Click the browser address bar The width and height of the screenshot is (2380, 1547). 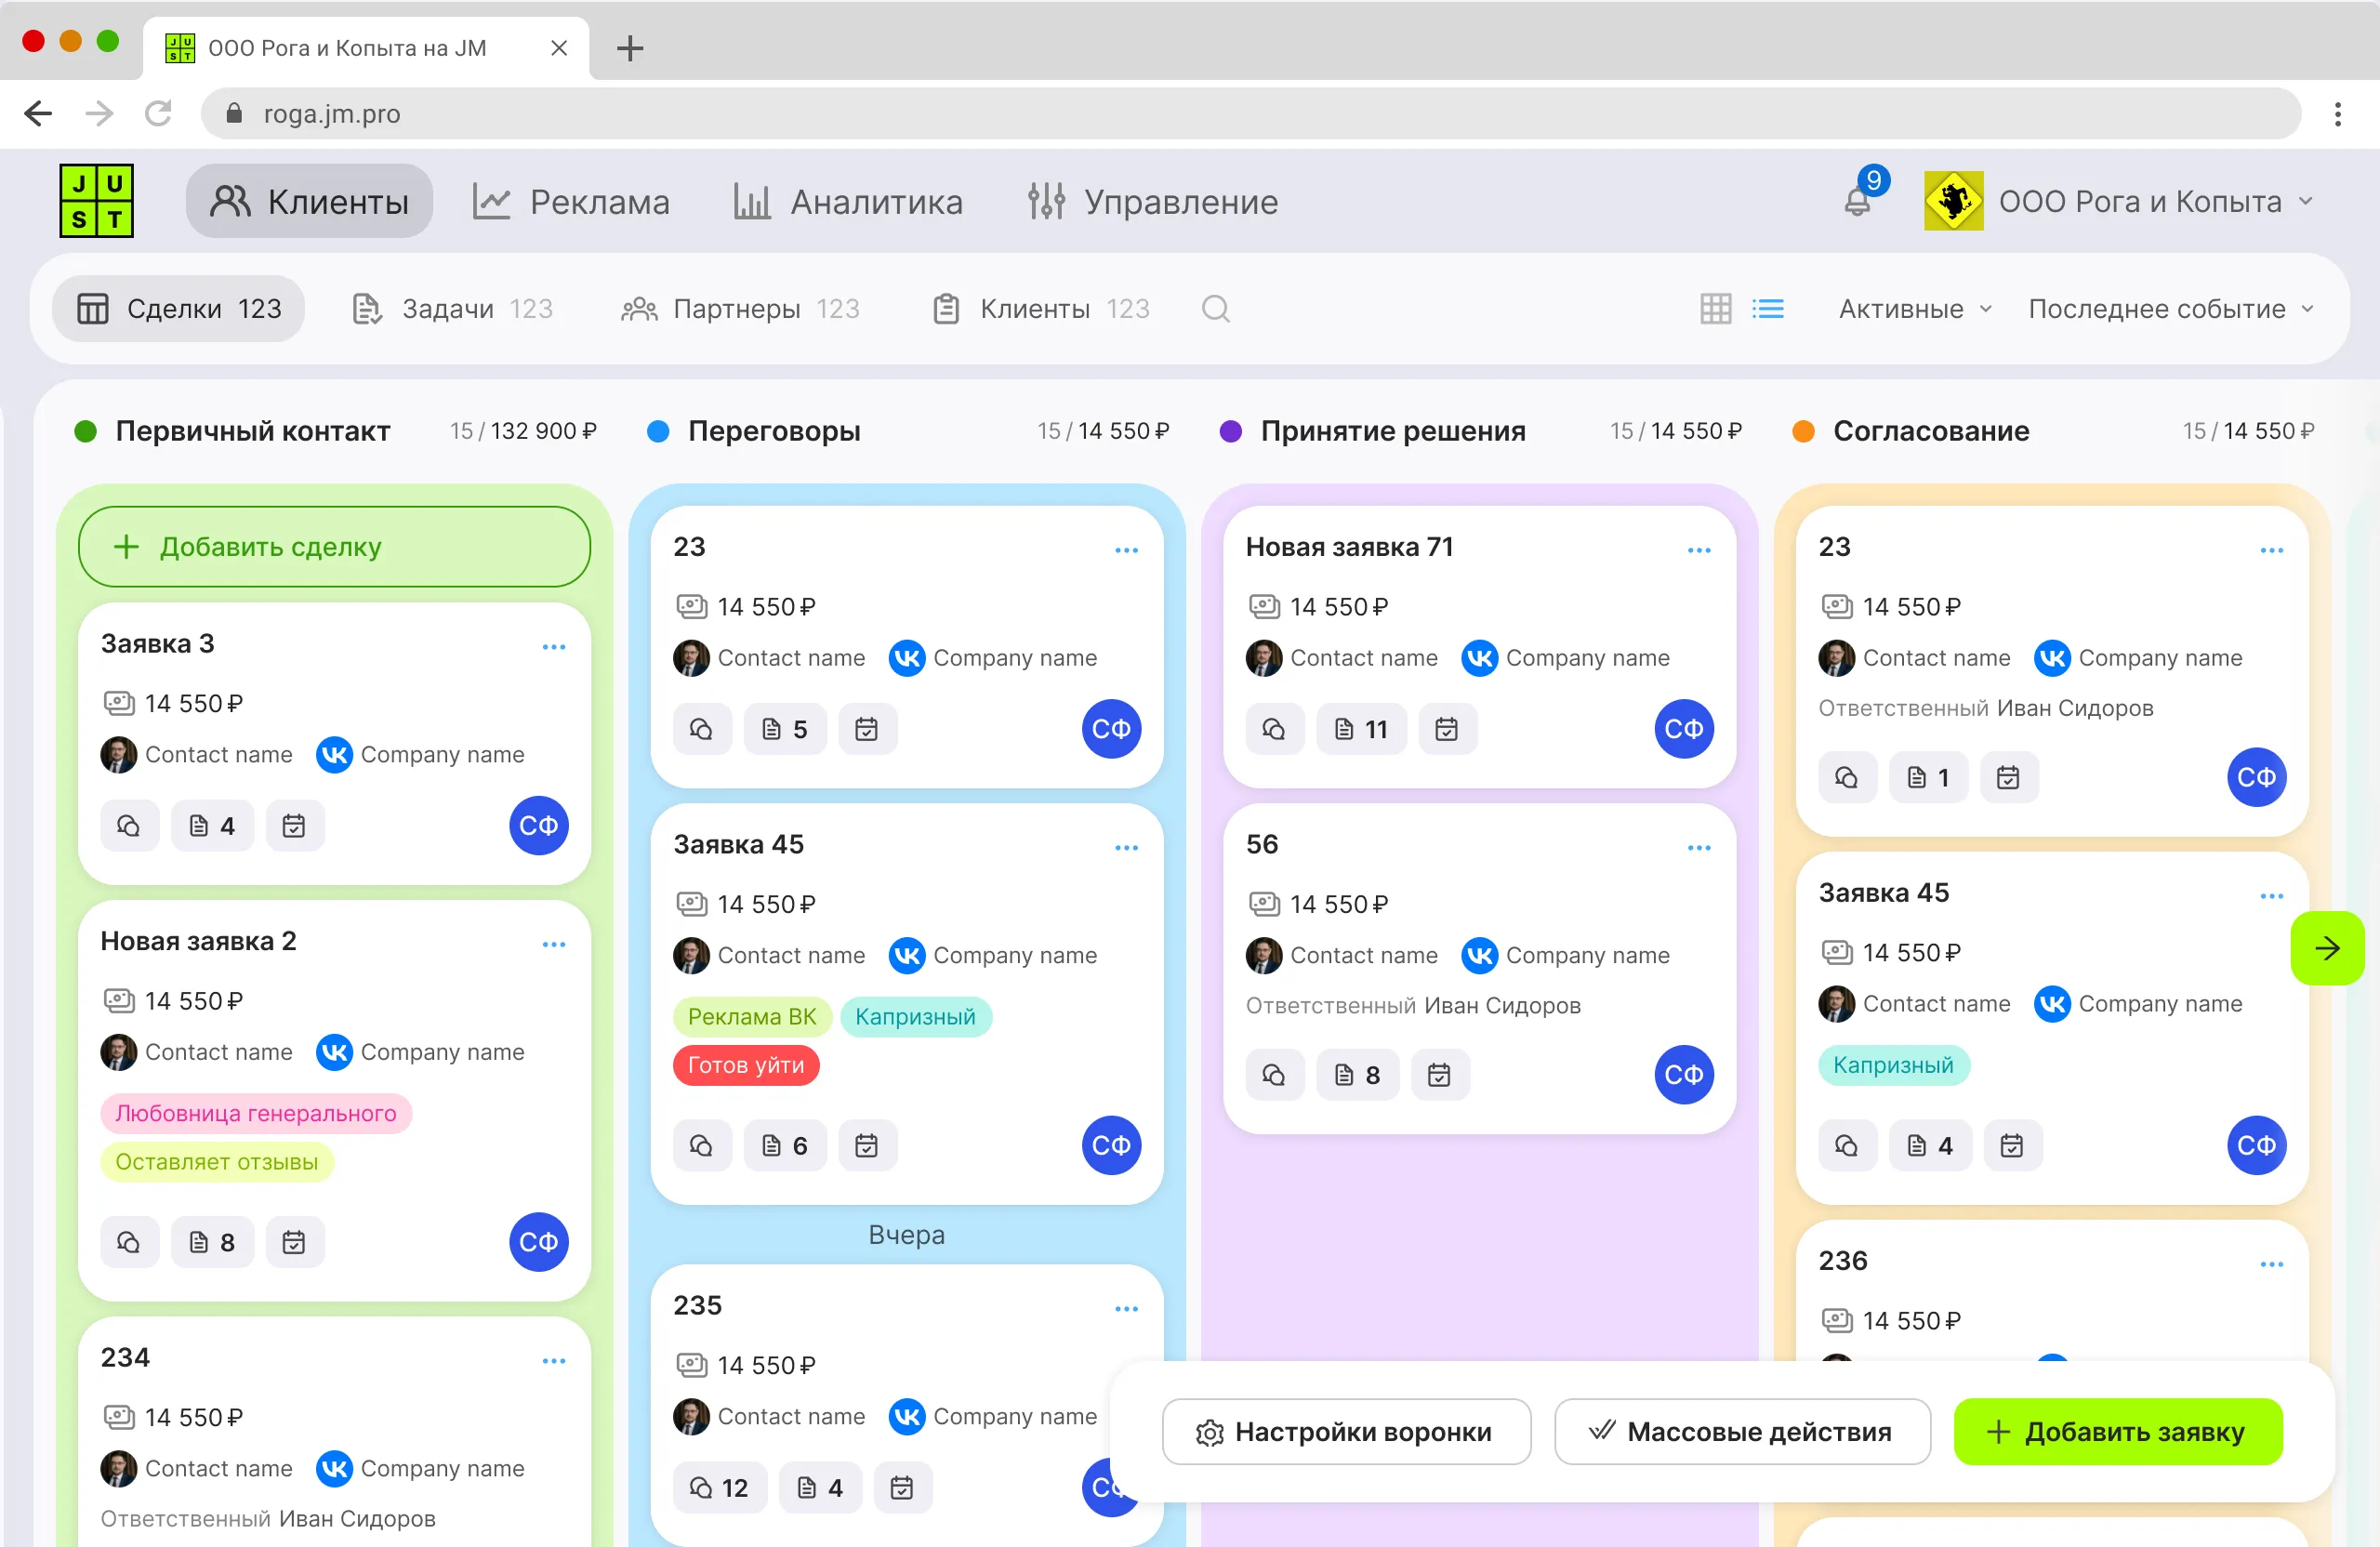pyautogui.click(x=1250, y=114)
